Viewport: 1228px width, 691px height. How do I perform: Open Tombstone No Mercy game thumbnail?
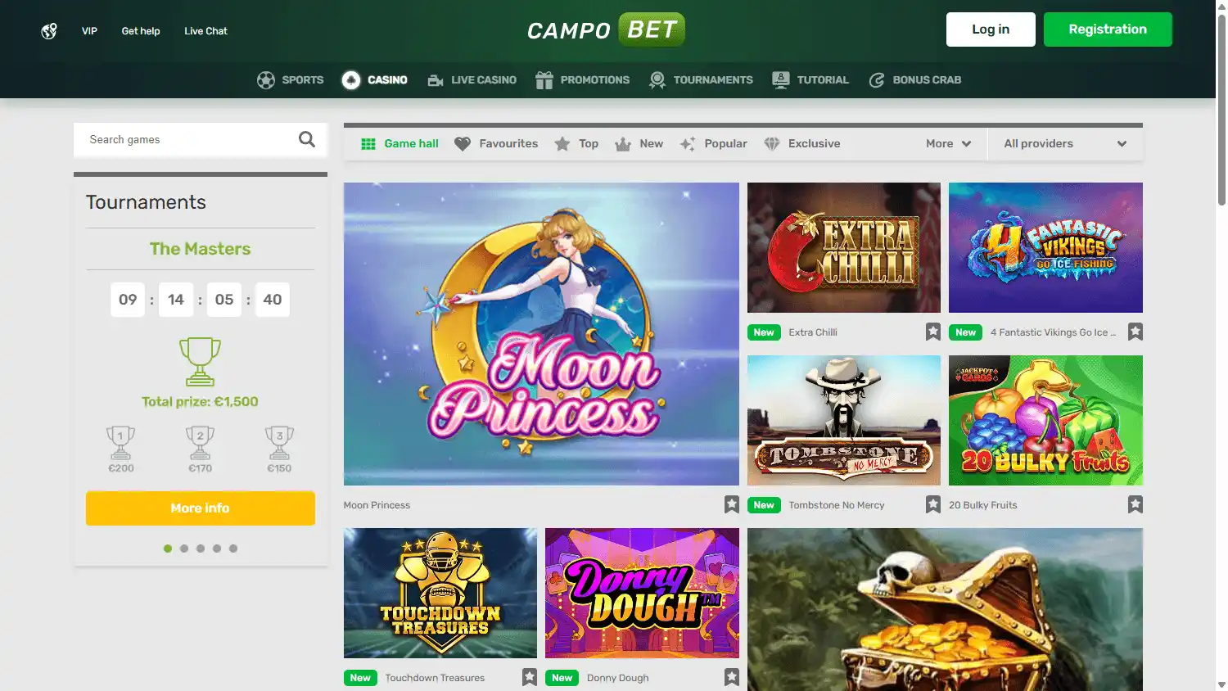[844, 420]
